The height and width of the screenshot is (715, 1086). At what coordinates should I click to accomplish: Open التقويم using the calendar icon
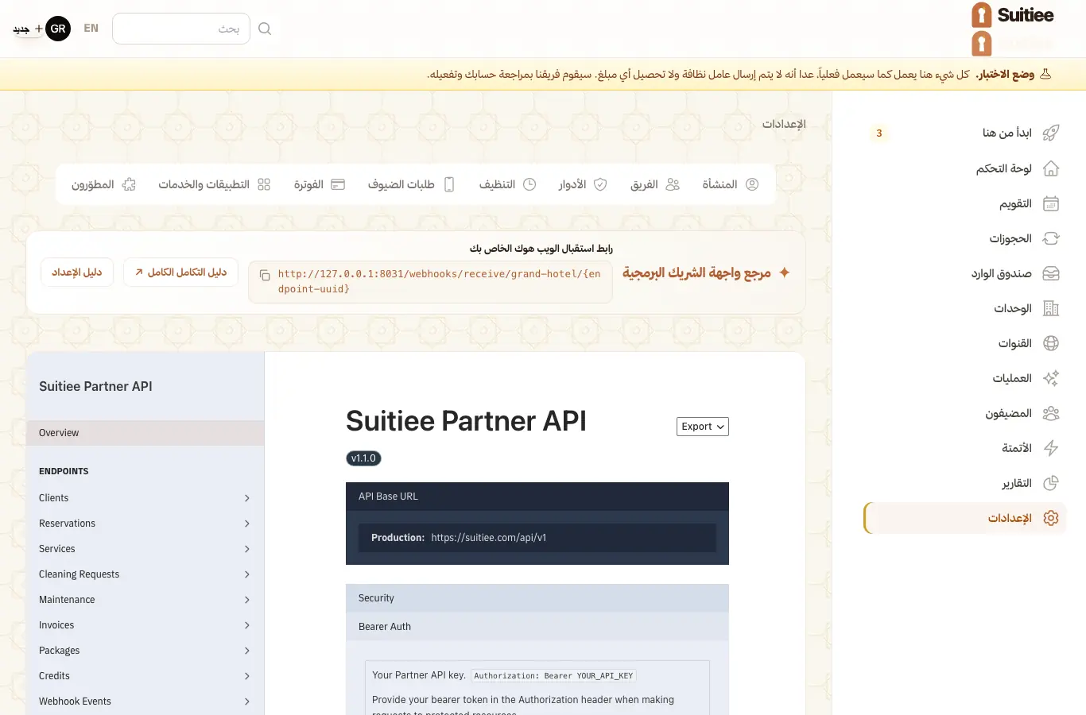tap(1050, 203)
